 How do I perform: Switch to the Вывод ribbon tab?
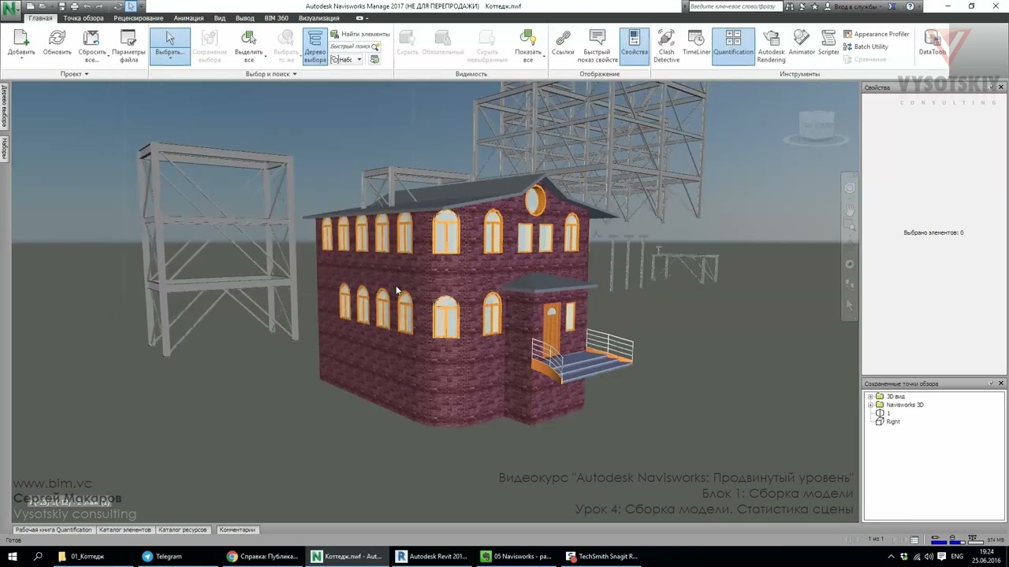click(x=244, y=18)
